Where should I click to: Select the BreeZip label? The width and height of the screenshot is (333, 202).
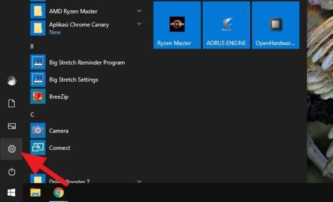point(59,97)
